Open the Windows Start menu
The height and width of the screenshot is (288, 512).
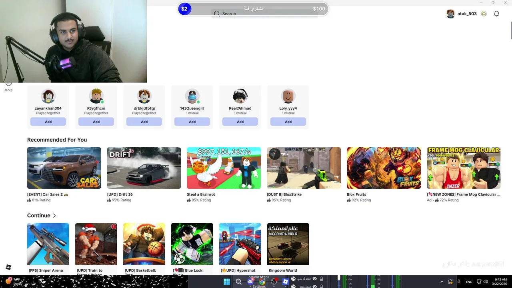pyautogui.click(x=227, y=282)
